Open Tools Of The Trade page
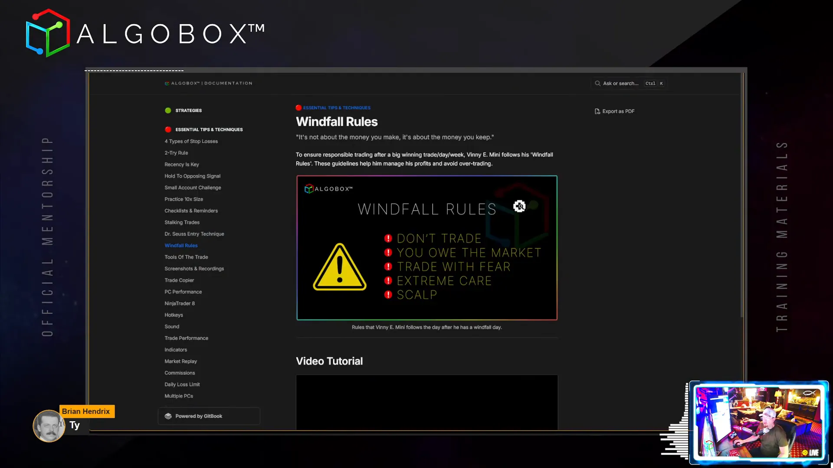Screen dimensions: 833x468 click(x=186, y=257)
